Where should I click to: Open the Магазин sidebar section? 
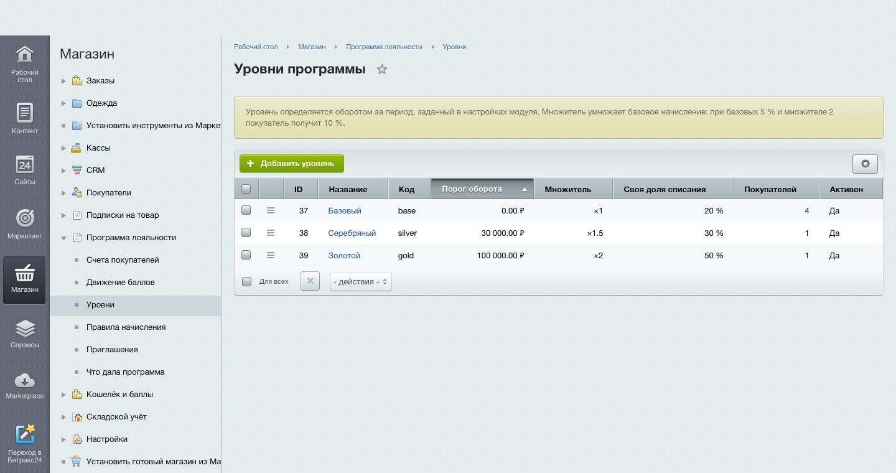coord(24,280)
